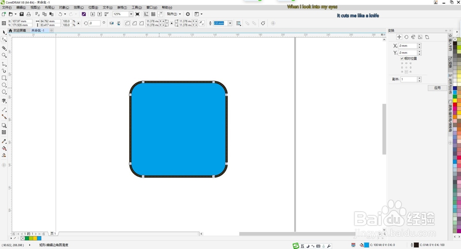Open the outline width 2.0 mm dropdown
The height and width of the screenshot is (249, 461).
point(230,23)
